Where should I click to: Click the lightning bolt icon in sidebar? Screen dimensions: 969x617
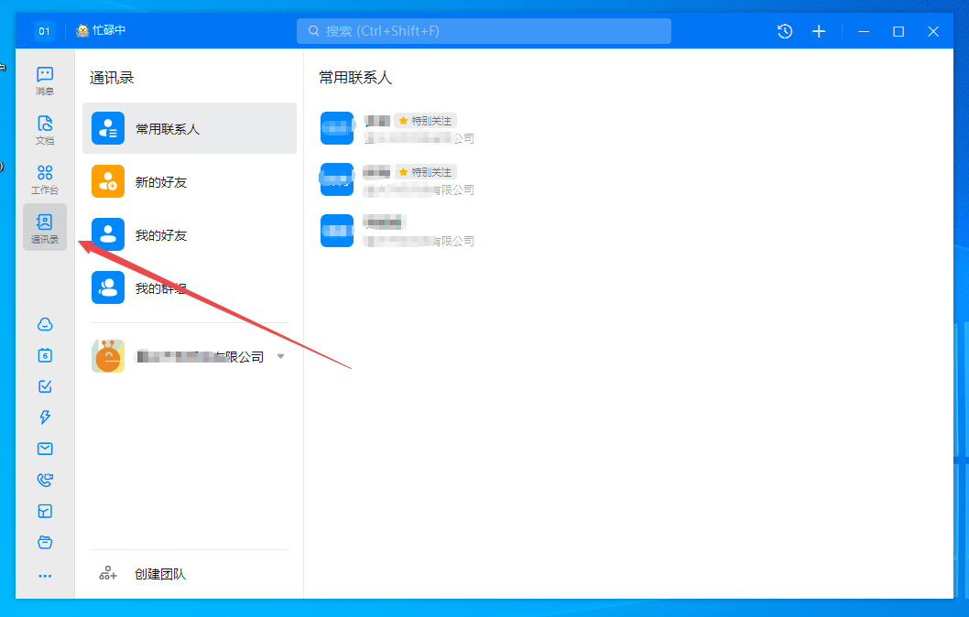(x=45, y=417)
